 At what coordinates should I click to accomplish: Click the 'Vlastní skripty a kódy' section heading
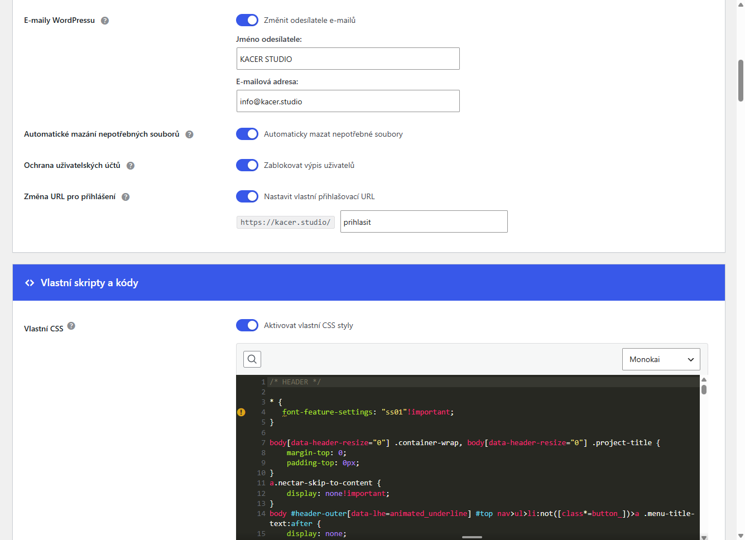tap(89, 283)
